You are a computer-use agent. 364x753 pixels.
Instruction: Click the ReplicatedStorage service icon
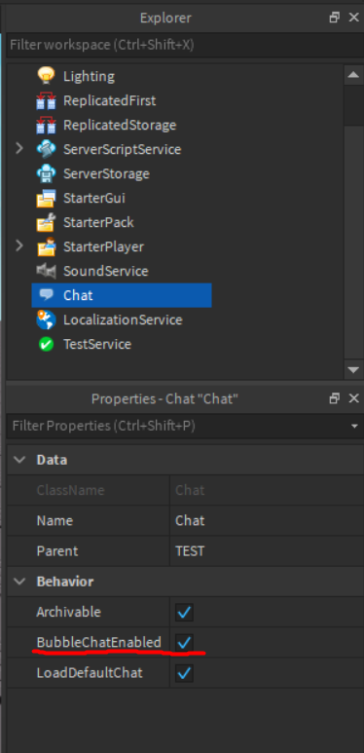tap(46, 125)
